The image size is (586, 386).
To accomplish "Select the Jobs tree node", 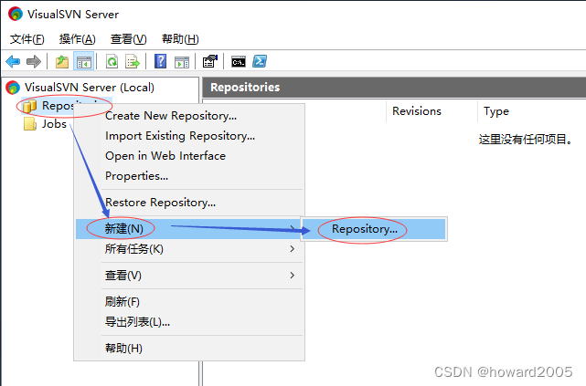I will (54, 124).
